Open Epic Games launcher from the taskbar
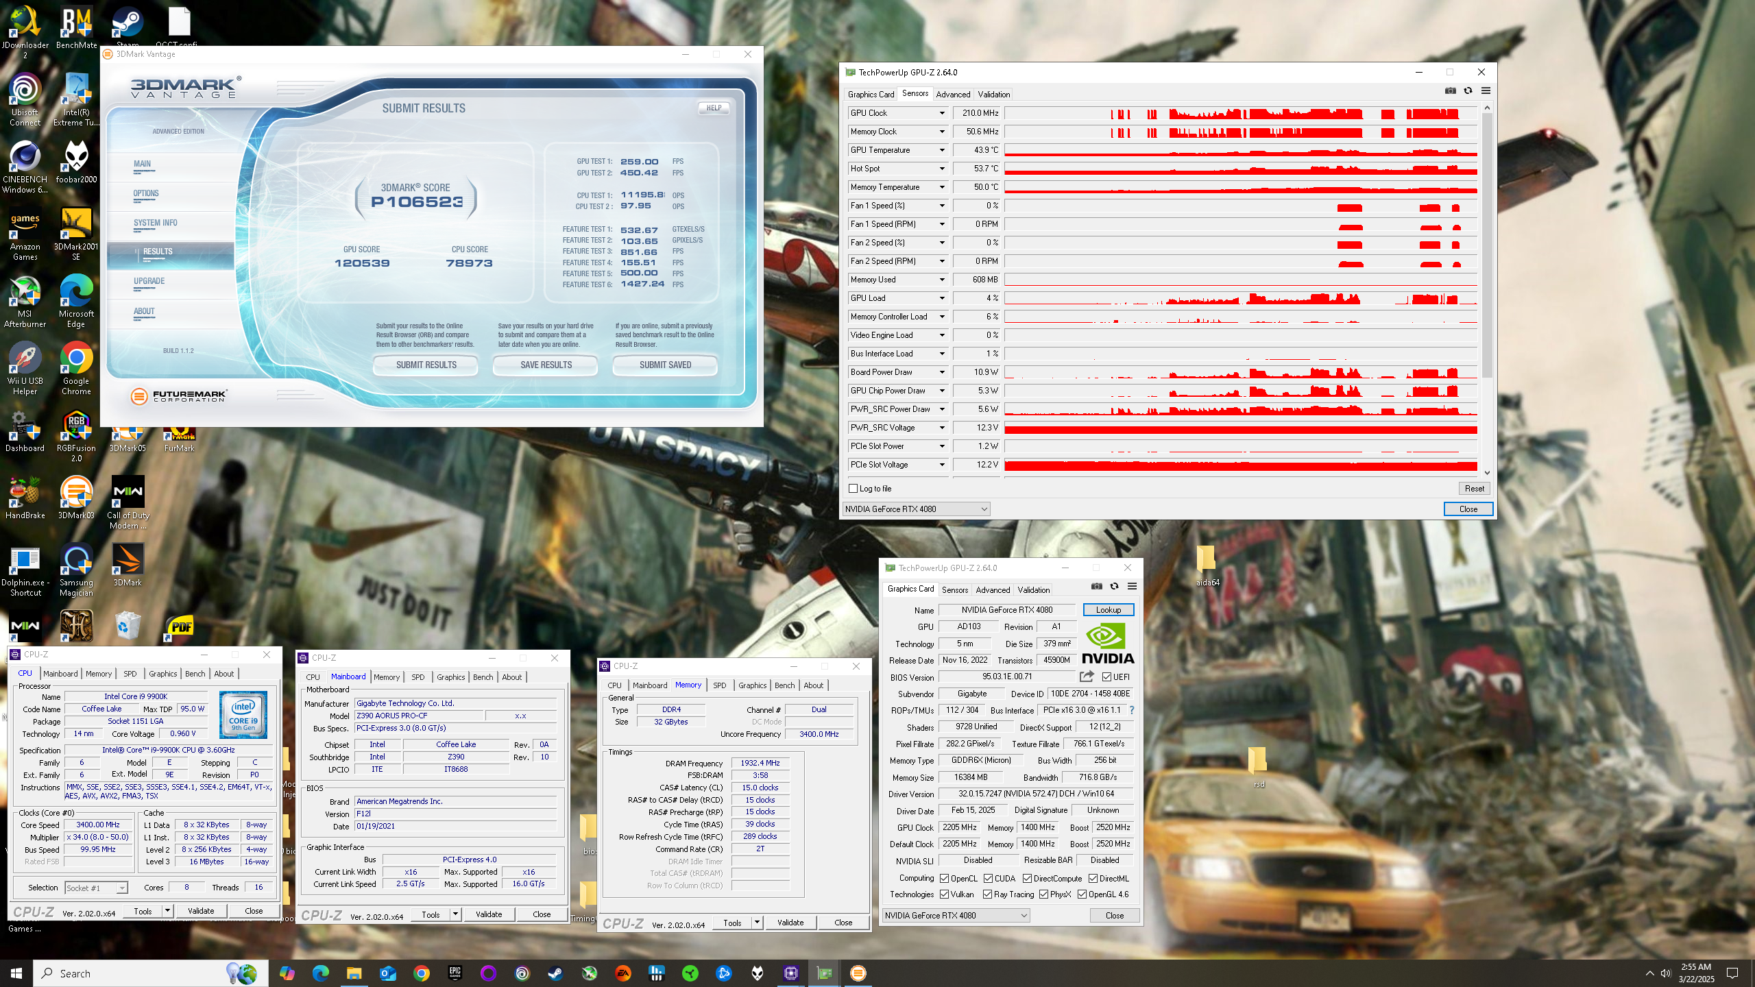The width and height of the screenshot is (1755, 987). pyautogui.click(x=455, y=973)
